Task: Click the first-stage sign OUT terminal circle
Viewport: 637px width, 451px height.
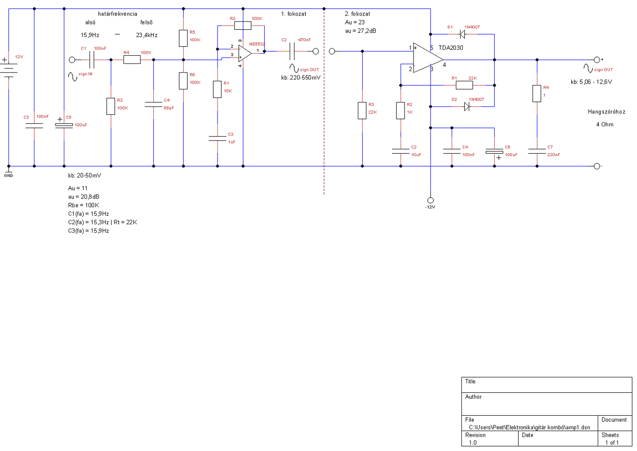Action: 315,51
